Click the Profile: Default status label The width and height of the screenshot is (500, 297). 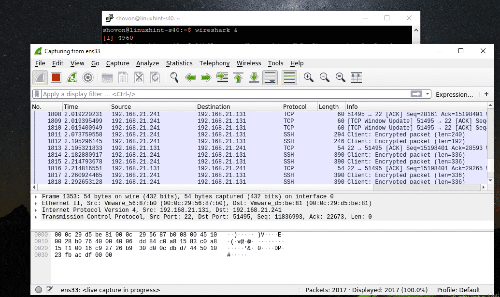click(x=458, y=290)
